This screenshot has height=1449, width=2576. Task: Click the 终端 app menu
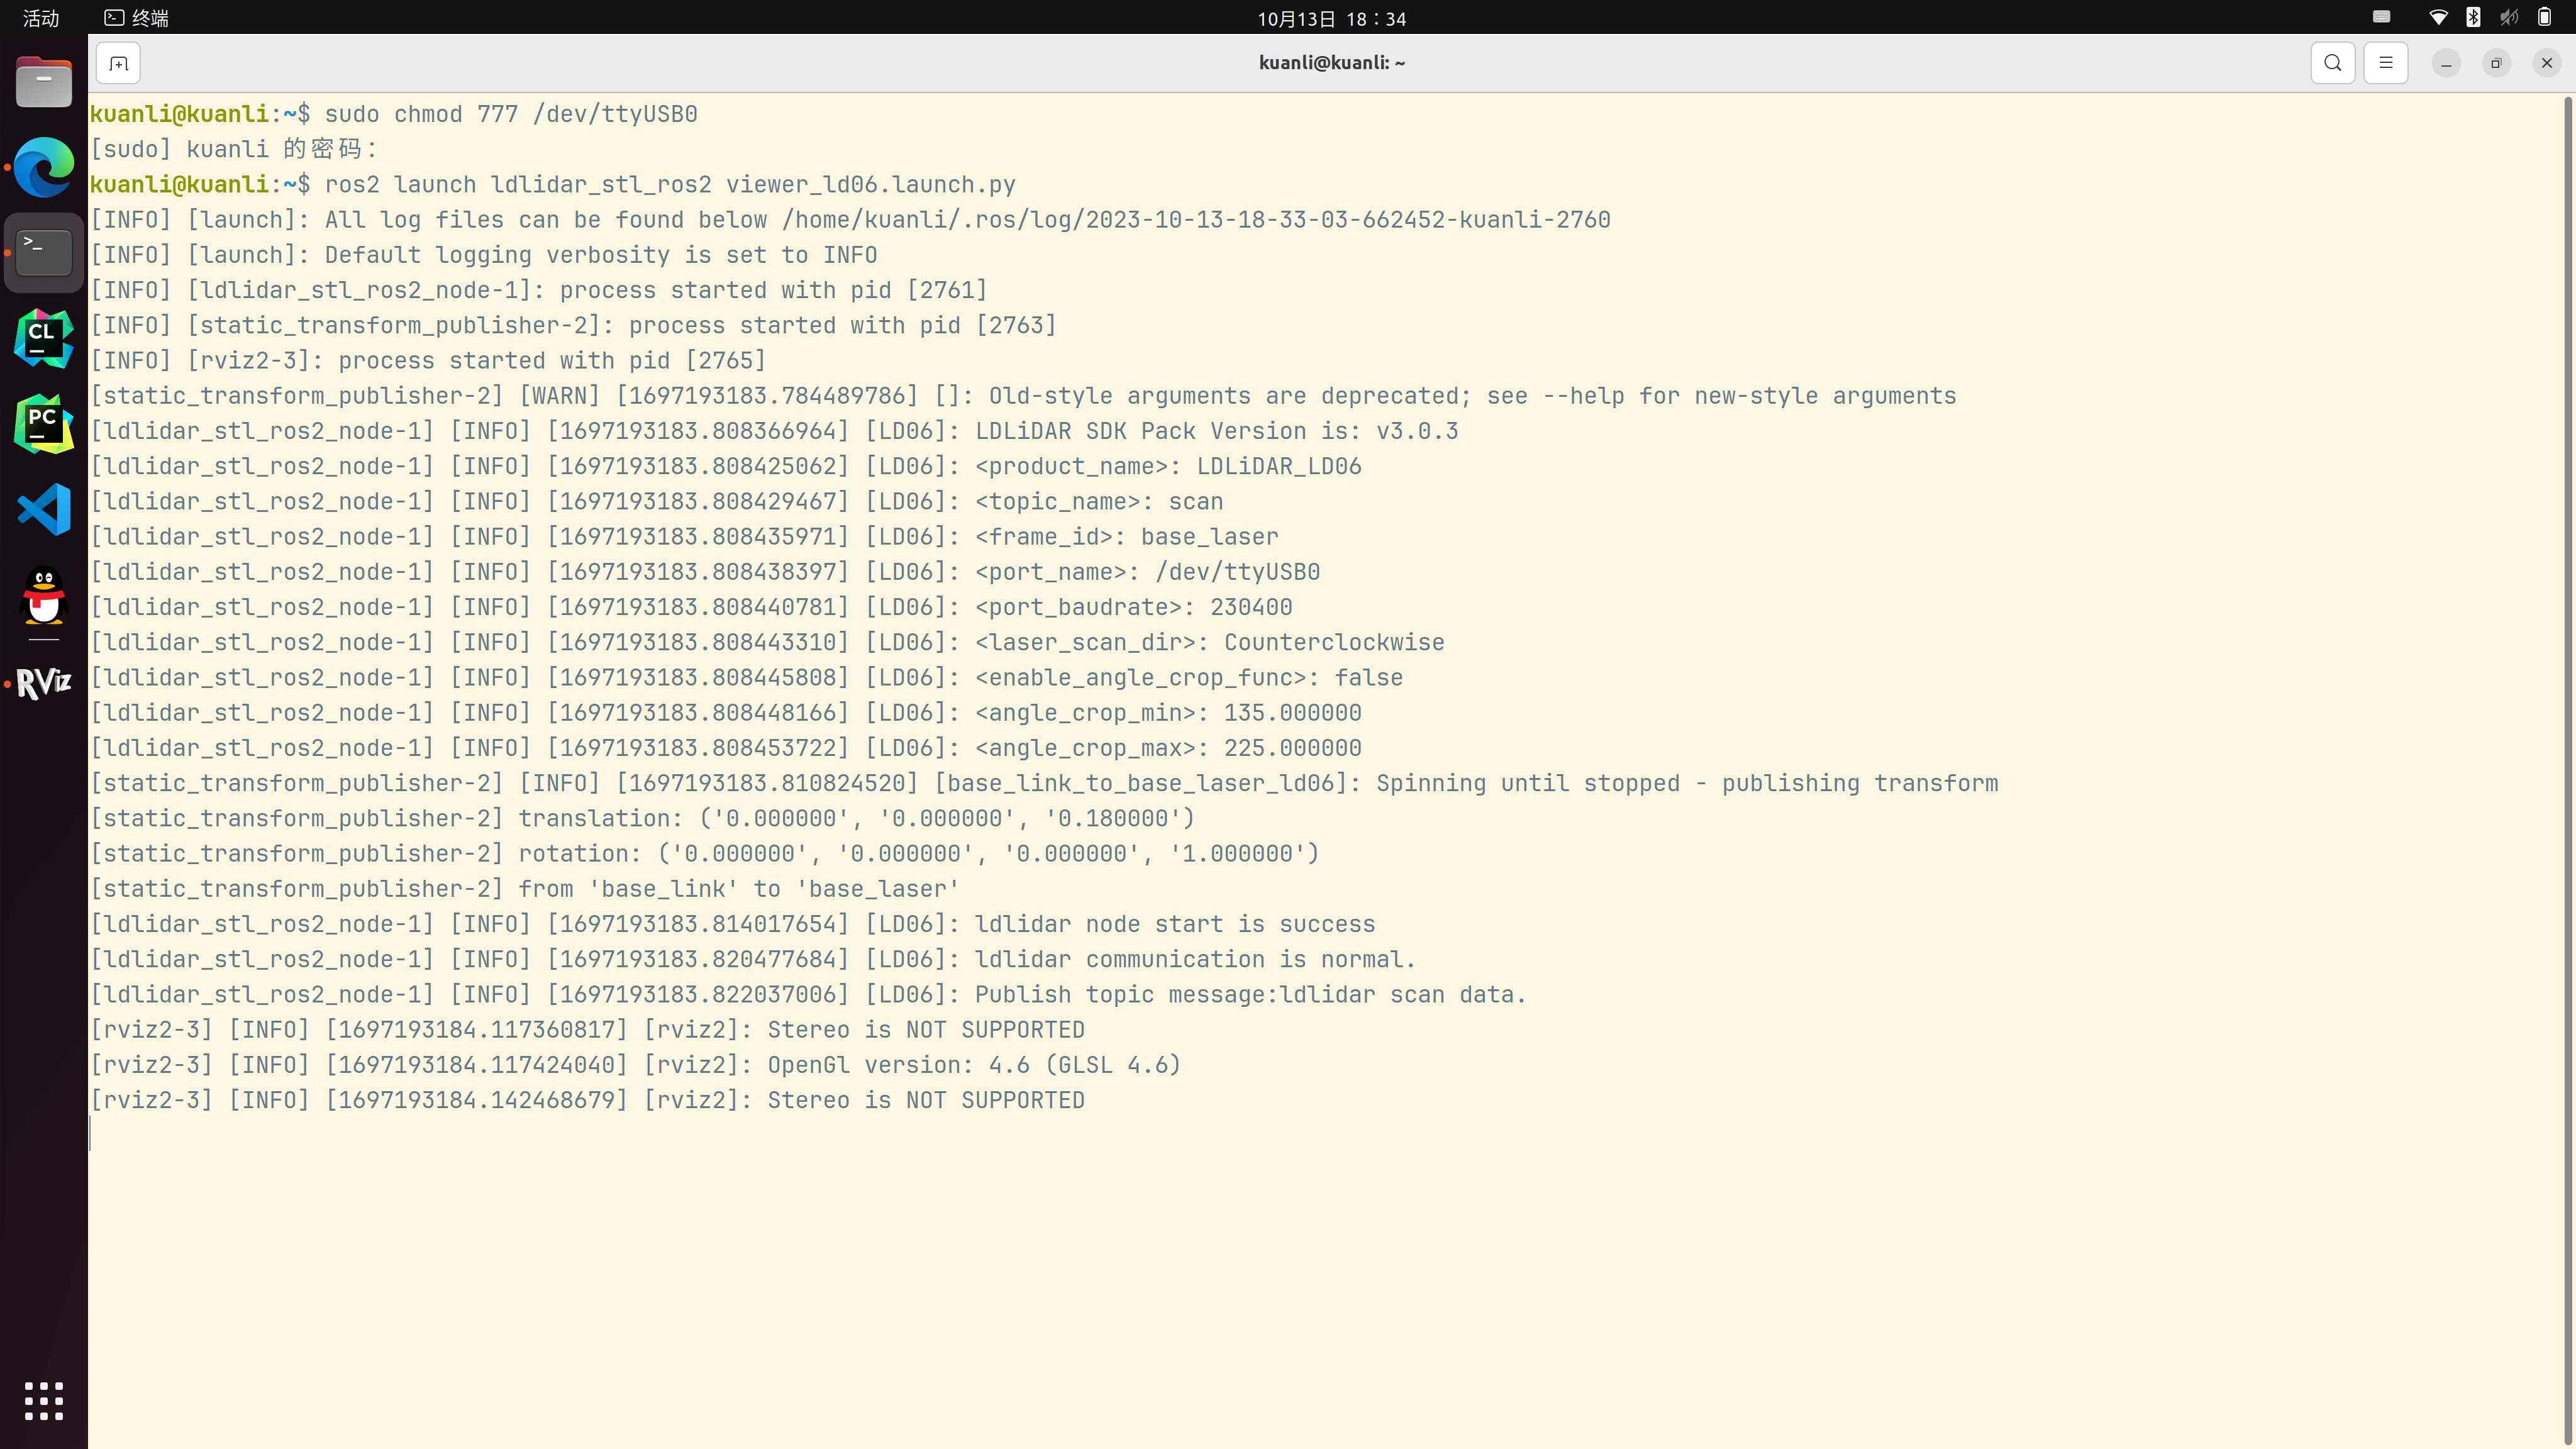coord(137,18)
